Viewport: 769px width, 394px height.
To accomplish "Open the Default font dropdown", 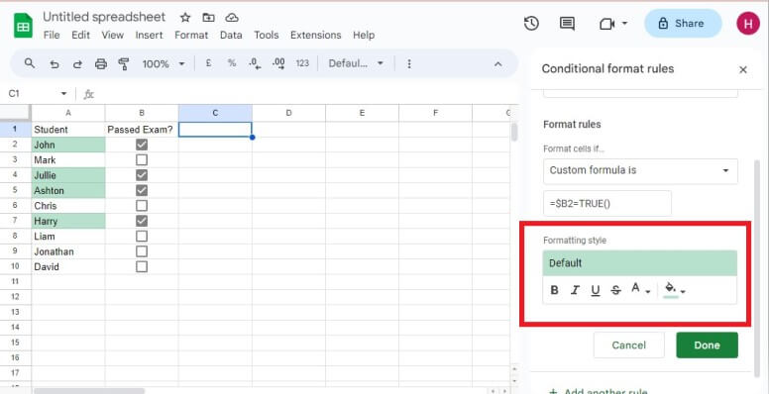I will [356, 63].
